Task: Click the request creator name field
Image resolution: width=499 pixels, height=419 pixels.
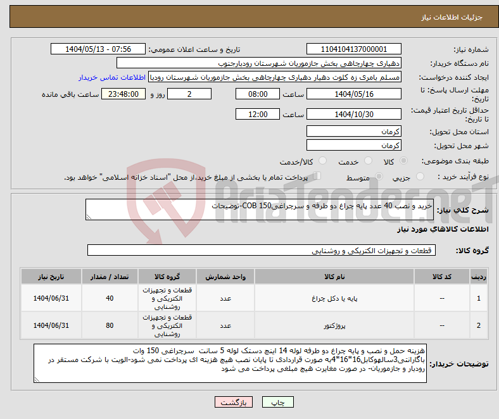Action: (275, 77)
